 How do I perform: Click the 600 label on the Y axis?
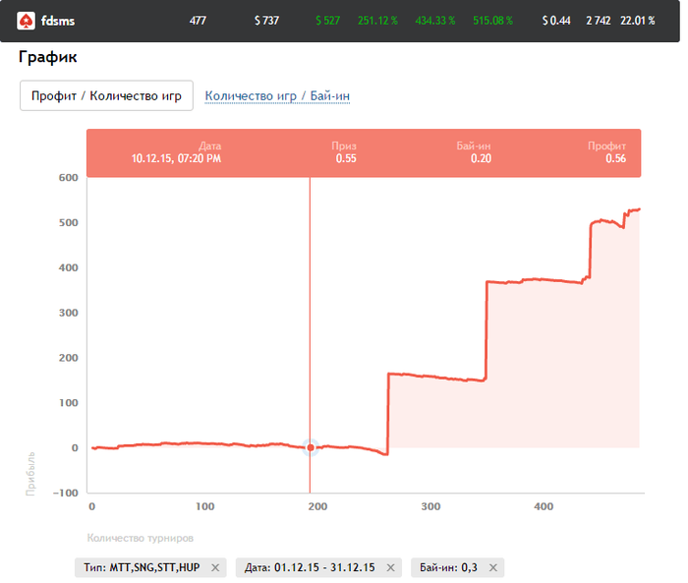point(69,177)
